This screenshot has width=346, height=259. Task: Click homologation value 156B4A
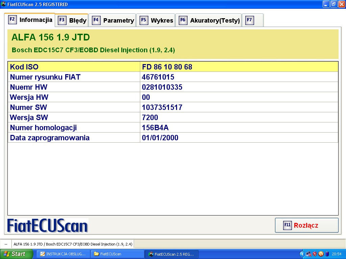tap(155, 127)
